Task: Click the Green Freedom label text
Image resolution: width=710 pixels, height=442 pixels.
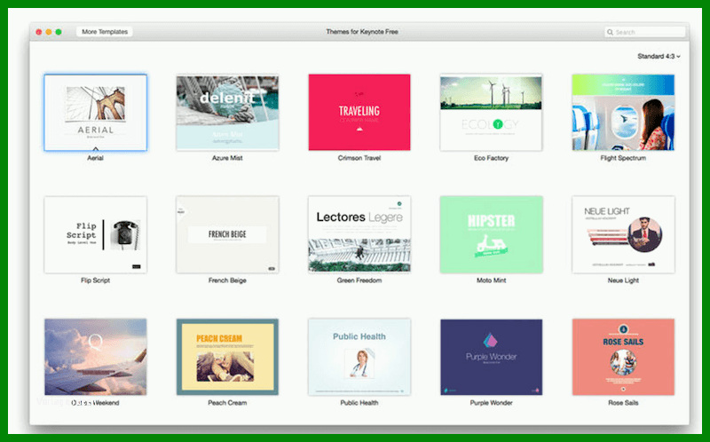Action: 359,280
